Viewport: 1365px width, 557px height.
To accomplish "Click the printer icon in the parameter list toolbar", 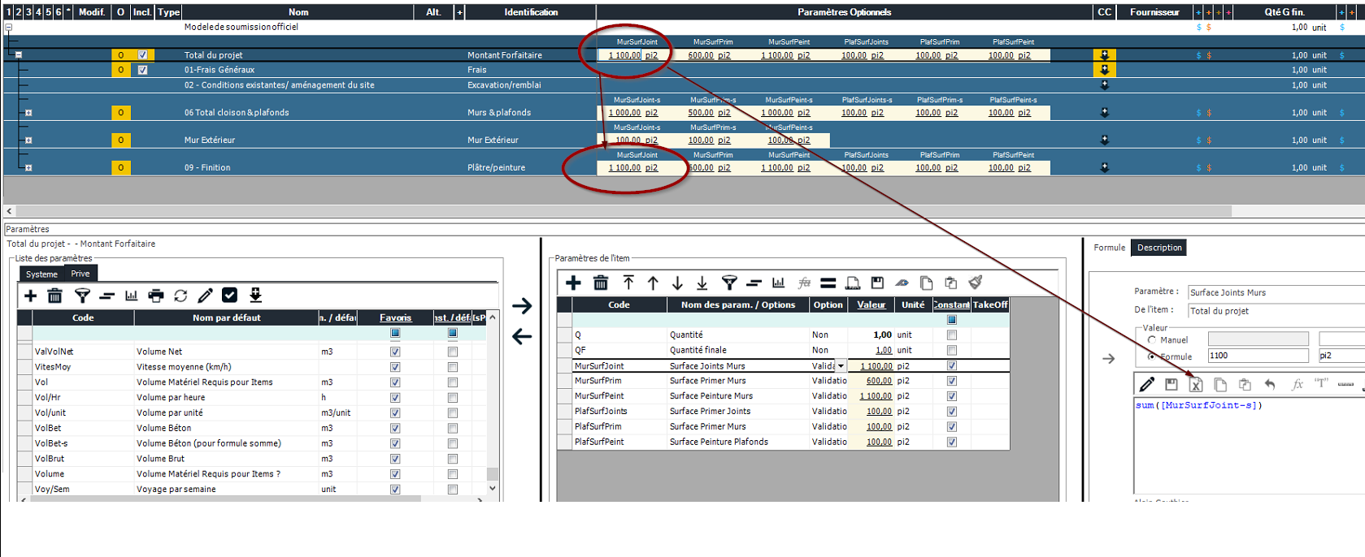I will click(x=156, y=296).
